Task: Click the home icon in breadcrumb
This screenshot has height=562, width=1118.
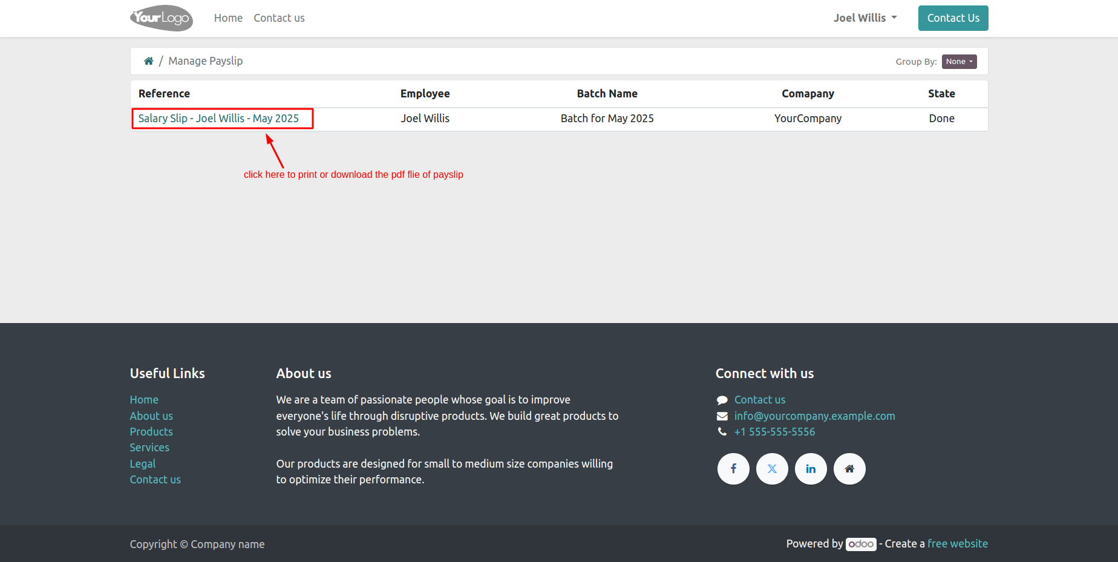Action: tap(148, 61)
